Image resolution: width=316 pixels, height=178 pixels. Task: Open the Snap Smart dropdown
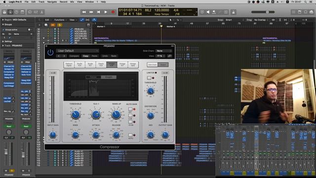235,20
